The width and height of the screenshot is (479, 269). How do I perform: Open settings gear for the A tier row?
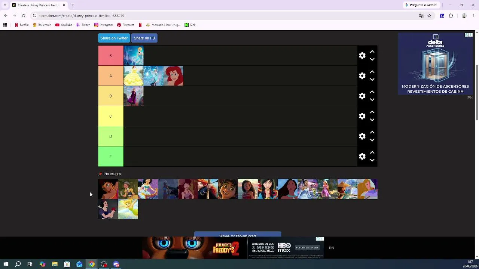(x=362, y=76)
